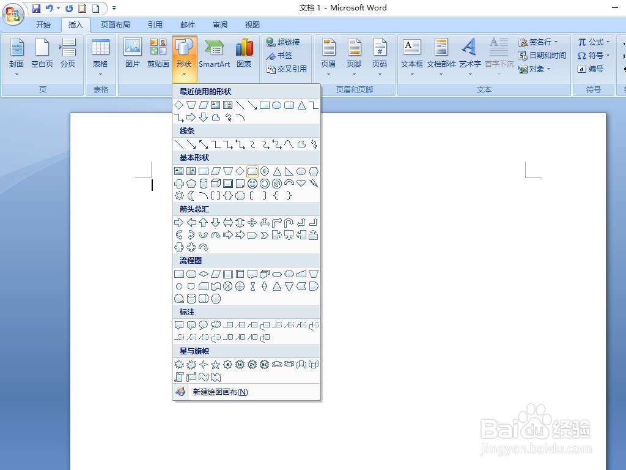The image size is (626, 470).
Task: Pick the vertical scroll shape
Action: (x=179, y=376)
